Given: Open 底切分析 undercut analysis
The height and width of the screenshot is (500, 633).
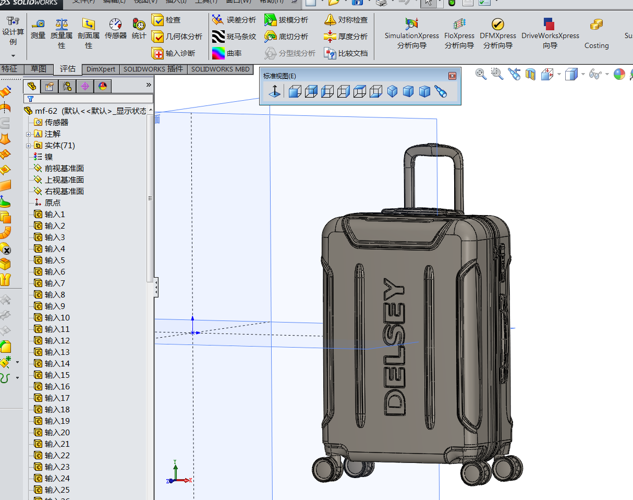Looking at the screenshot, I should pos(286,37).
